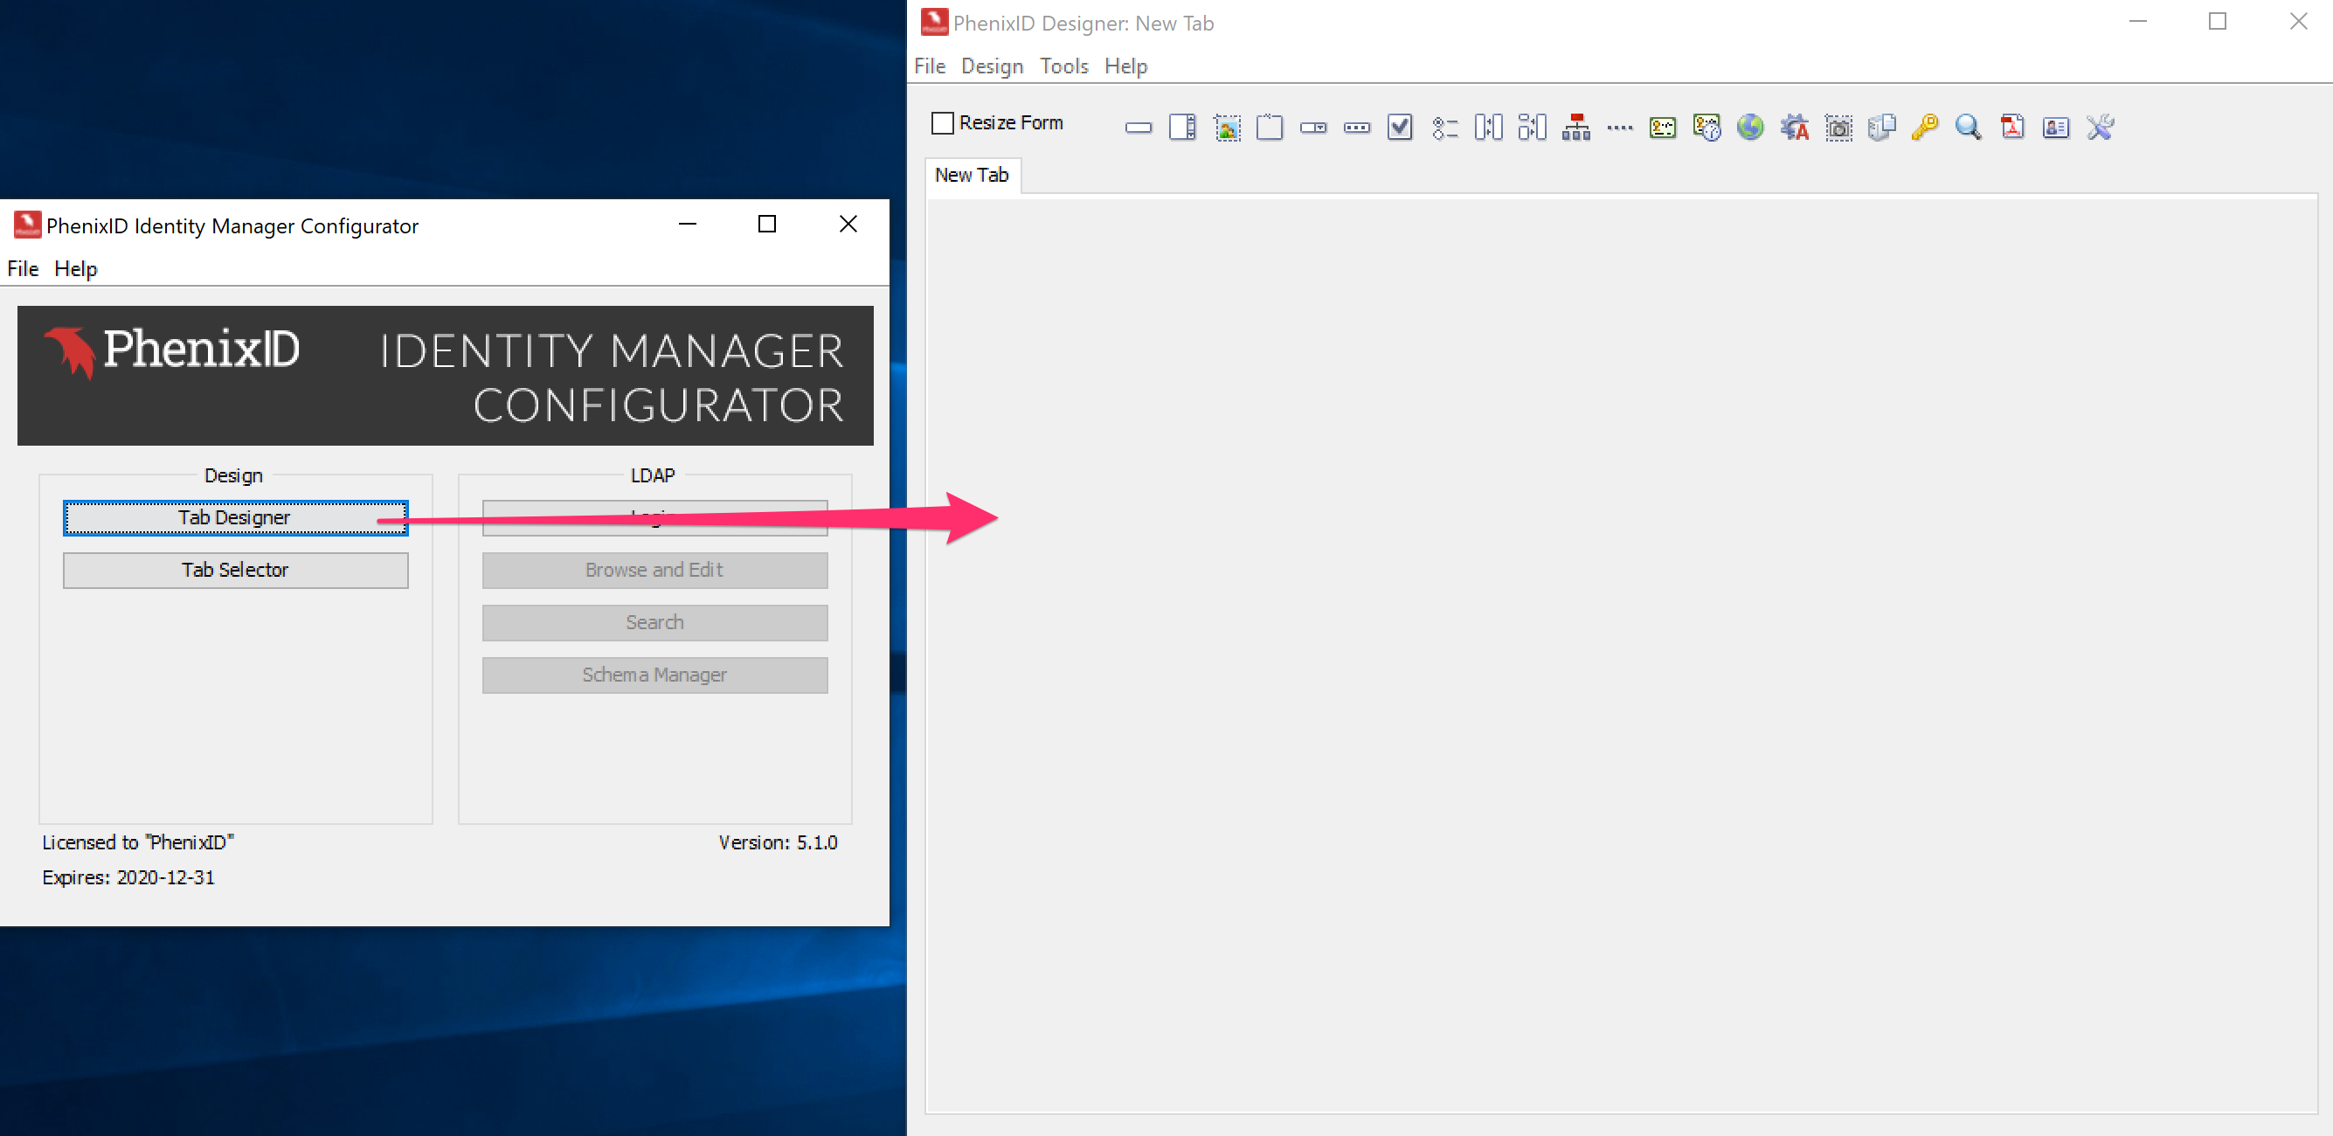2333x1136 pixels.
Task: Click the LDAP Login button
Action: click(x=654, y=518)
